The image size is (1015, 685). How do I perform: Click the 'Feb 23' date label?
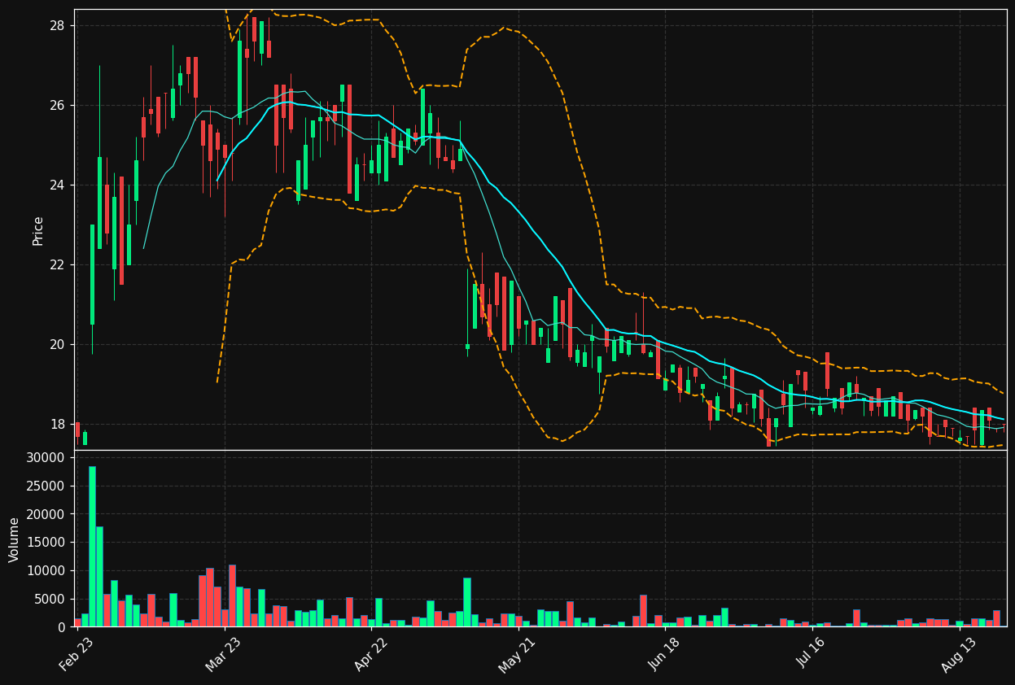click(x=76, y=655)
